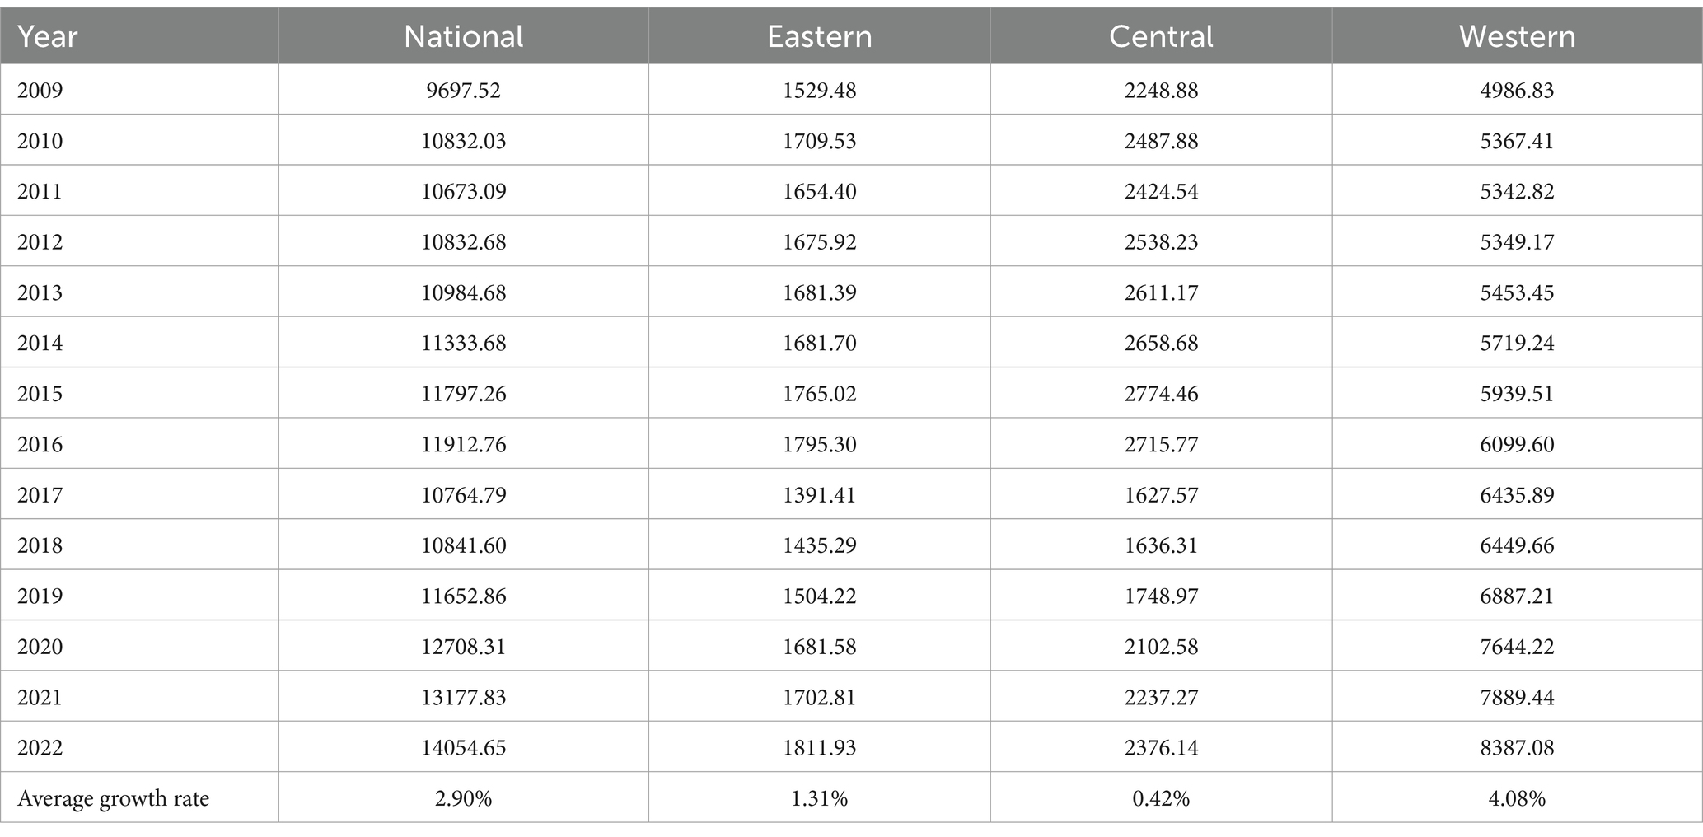Screen dimensions: 1703x837
Task: Select Western value 5349.17 for 2012
Action: coord(1518,242)
